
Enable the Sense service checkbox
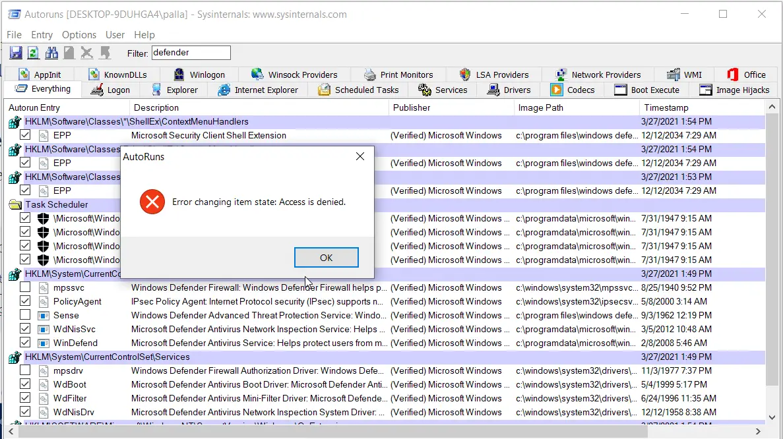(x=25, y=315)
